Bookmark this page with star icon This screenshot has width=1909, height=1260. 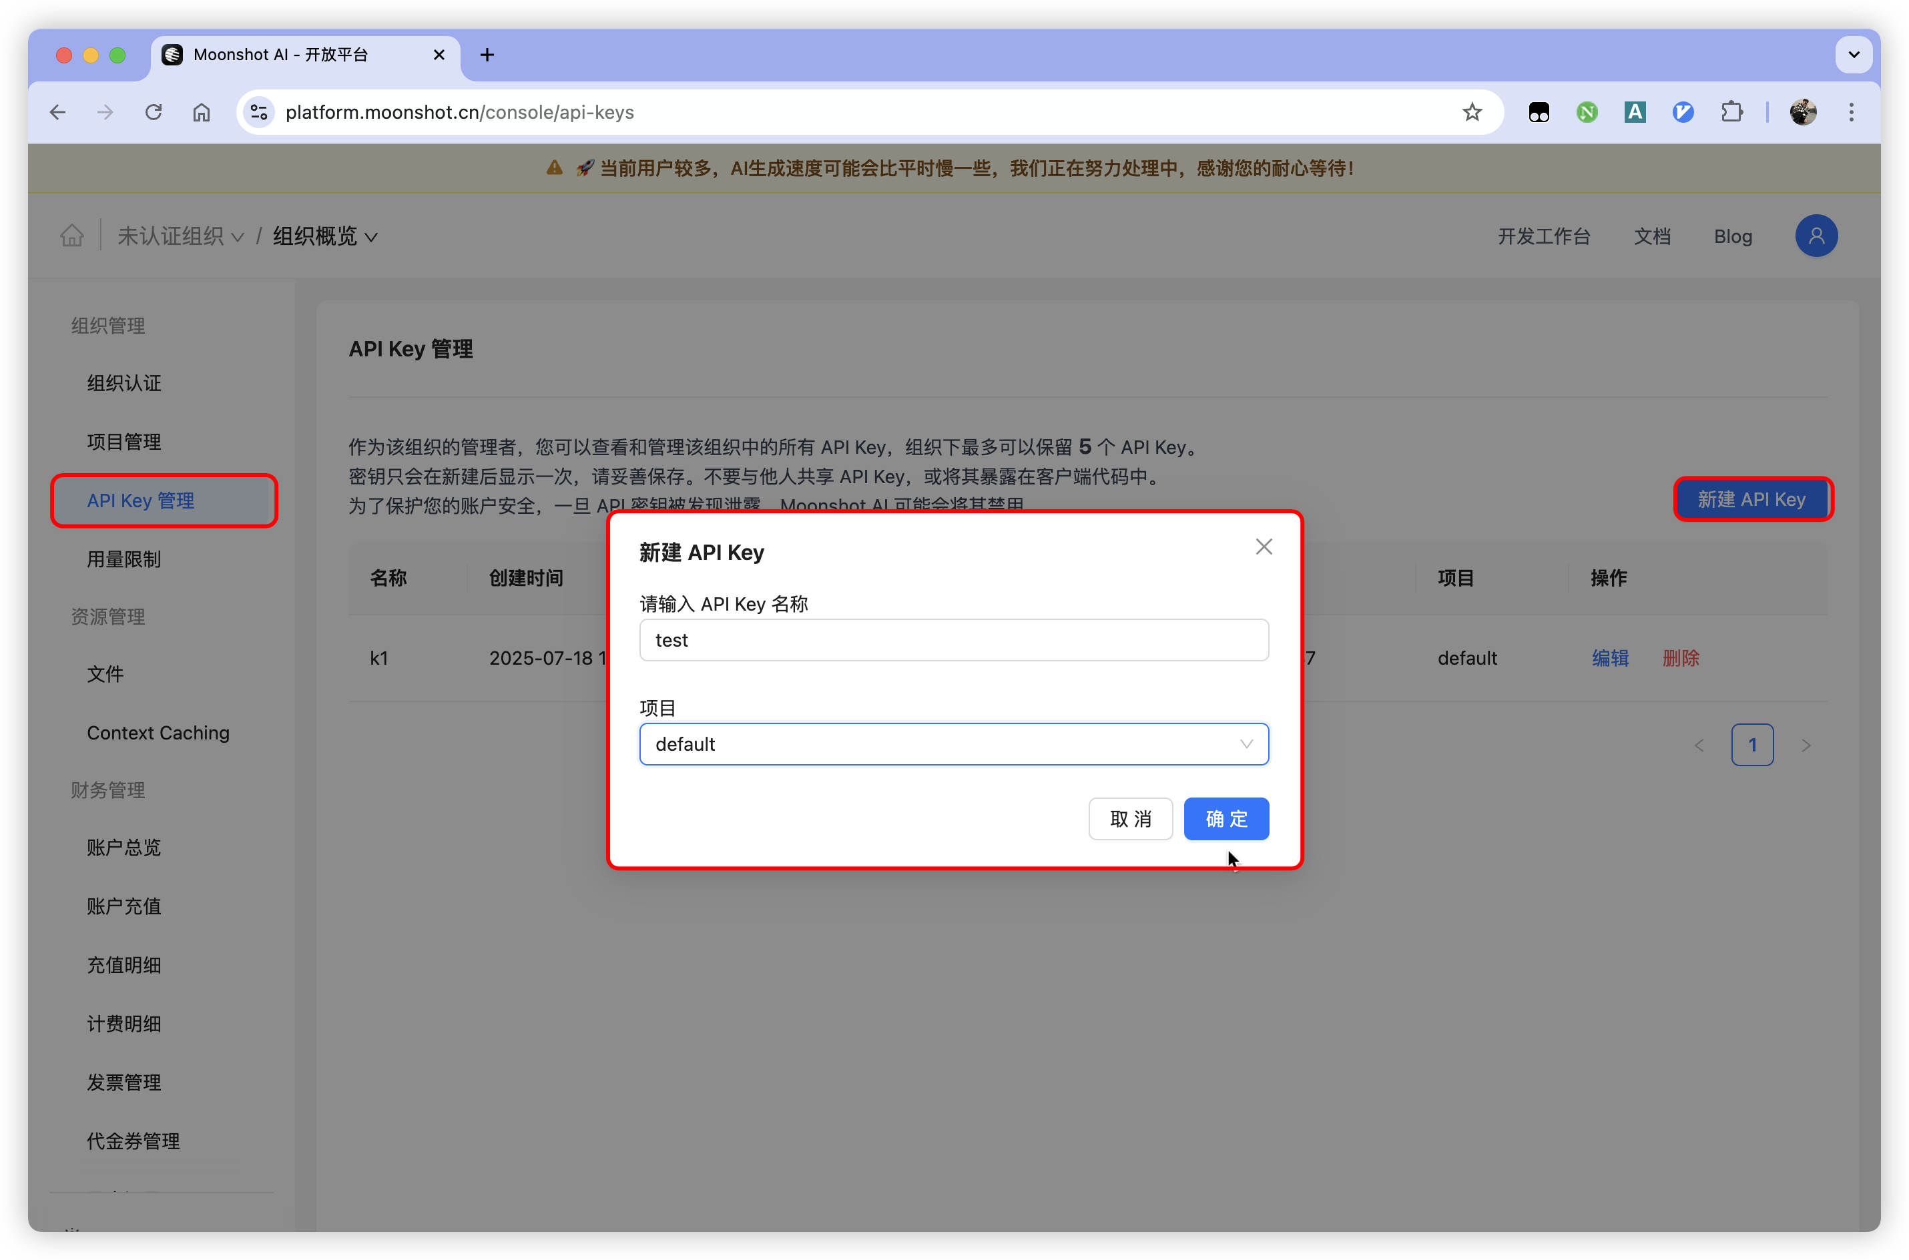tap(1471, 113)
